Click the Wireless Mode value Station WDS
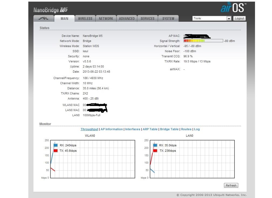The image size is (272, 198). [x=91, y=46]
